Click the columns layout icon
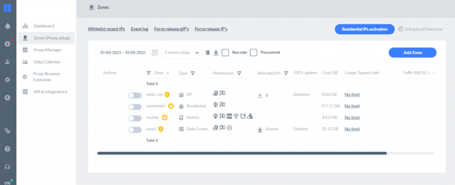Viewport: 455px width, 185px height. pos(208,52)
